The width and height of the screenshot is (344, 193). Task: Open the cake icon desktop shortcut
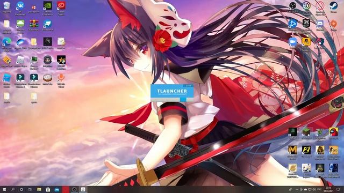pos(48,78)
